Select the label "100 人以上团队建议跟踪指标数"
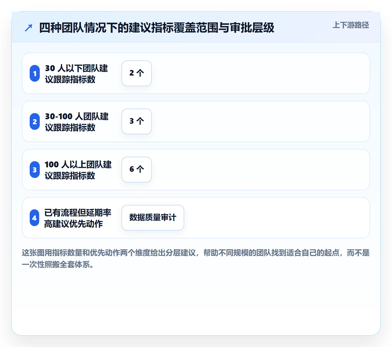The width and height of the screenshot is (392, 347). (x=78, y=170)
